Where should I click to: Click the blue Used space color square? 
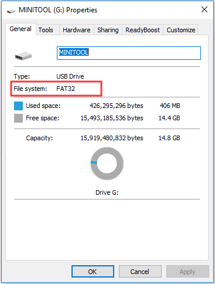pos(18,106)
